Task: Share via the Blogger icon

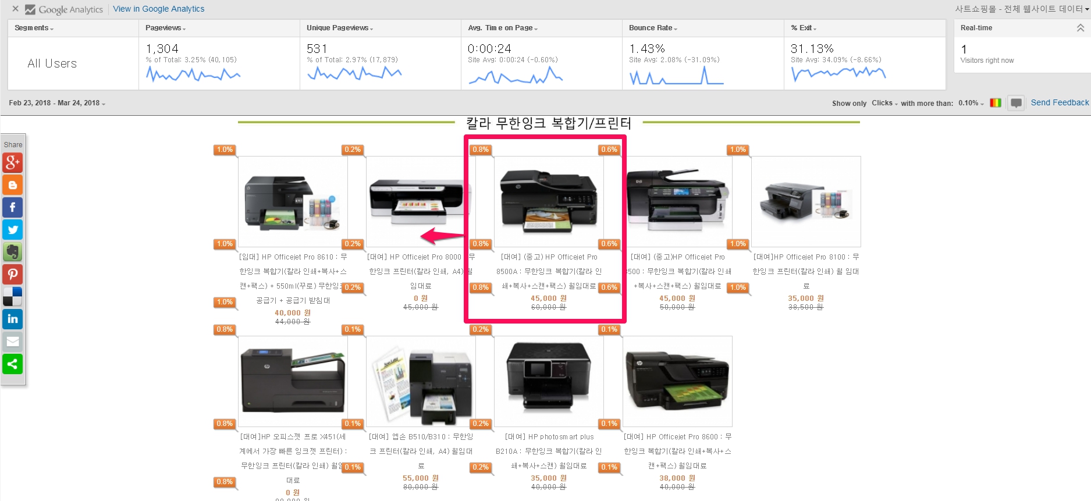Action: pyautogui.click(x=13, y=185)
